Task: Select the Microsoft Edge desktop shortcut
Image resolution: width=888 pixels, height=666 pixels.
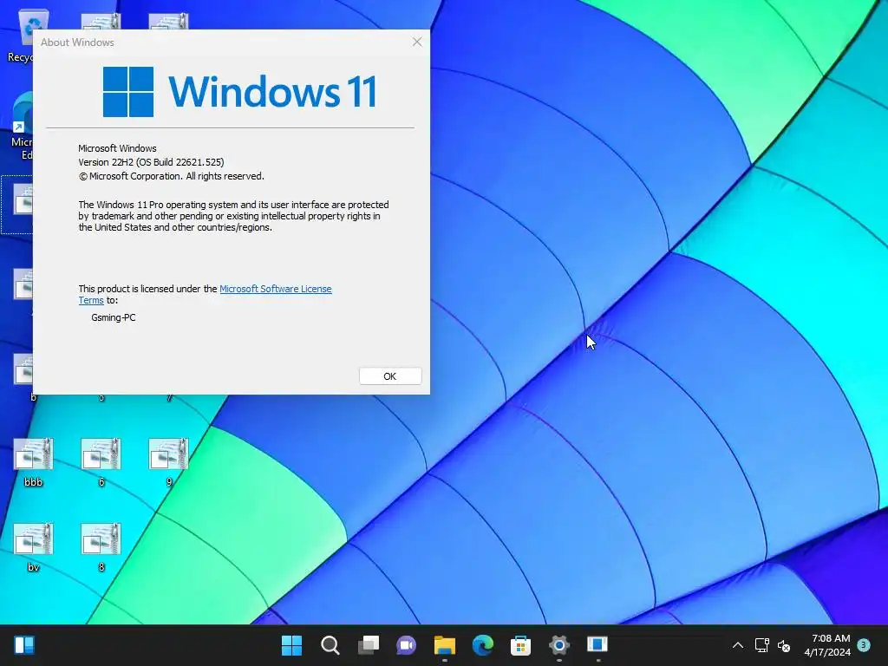Action: click(x=21, y=127)
